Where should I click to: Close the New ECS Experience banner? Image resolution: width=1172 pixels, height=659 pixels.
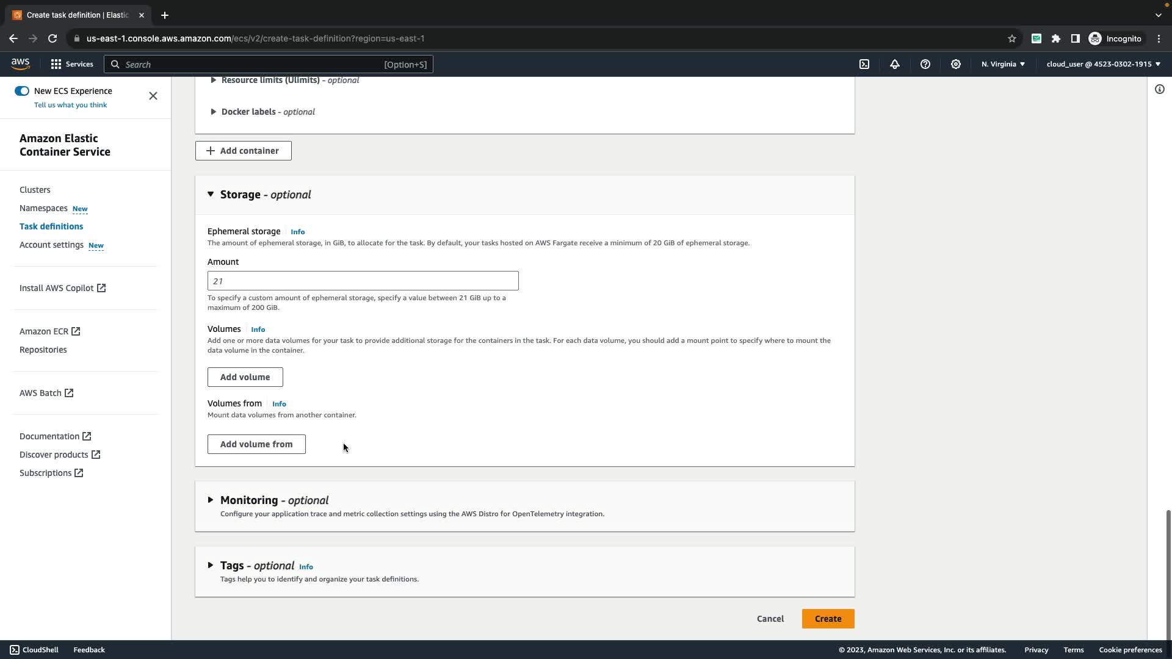tap(153, 96)
